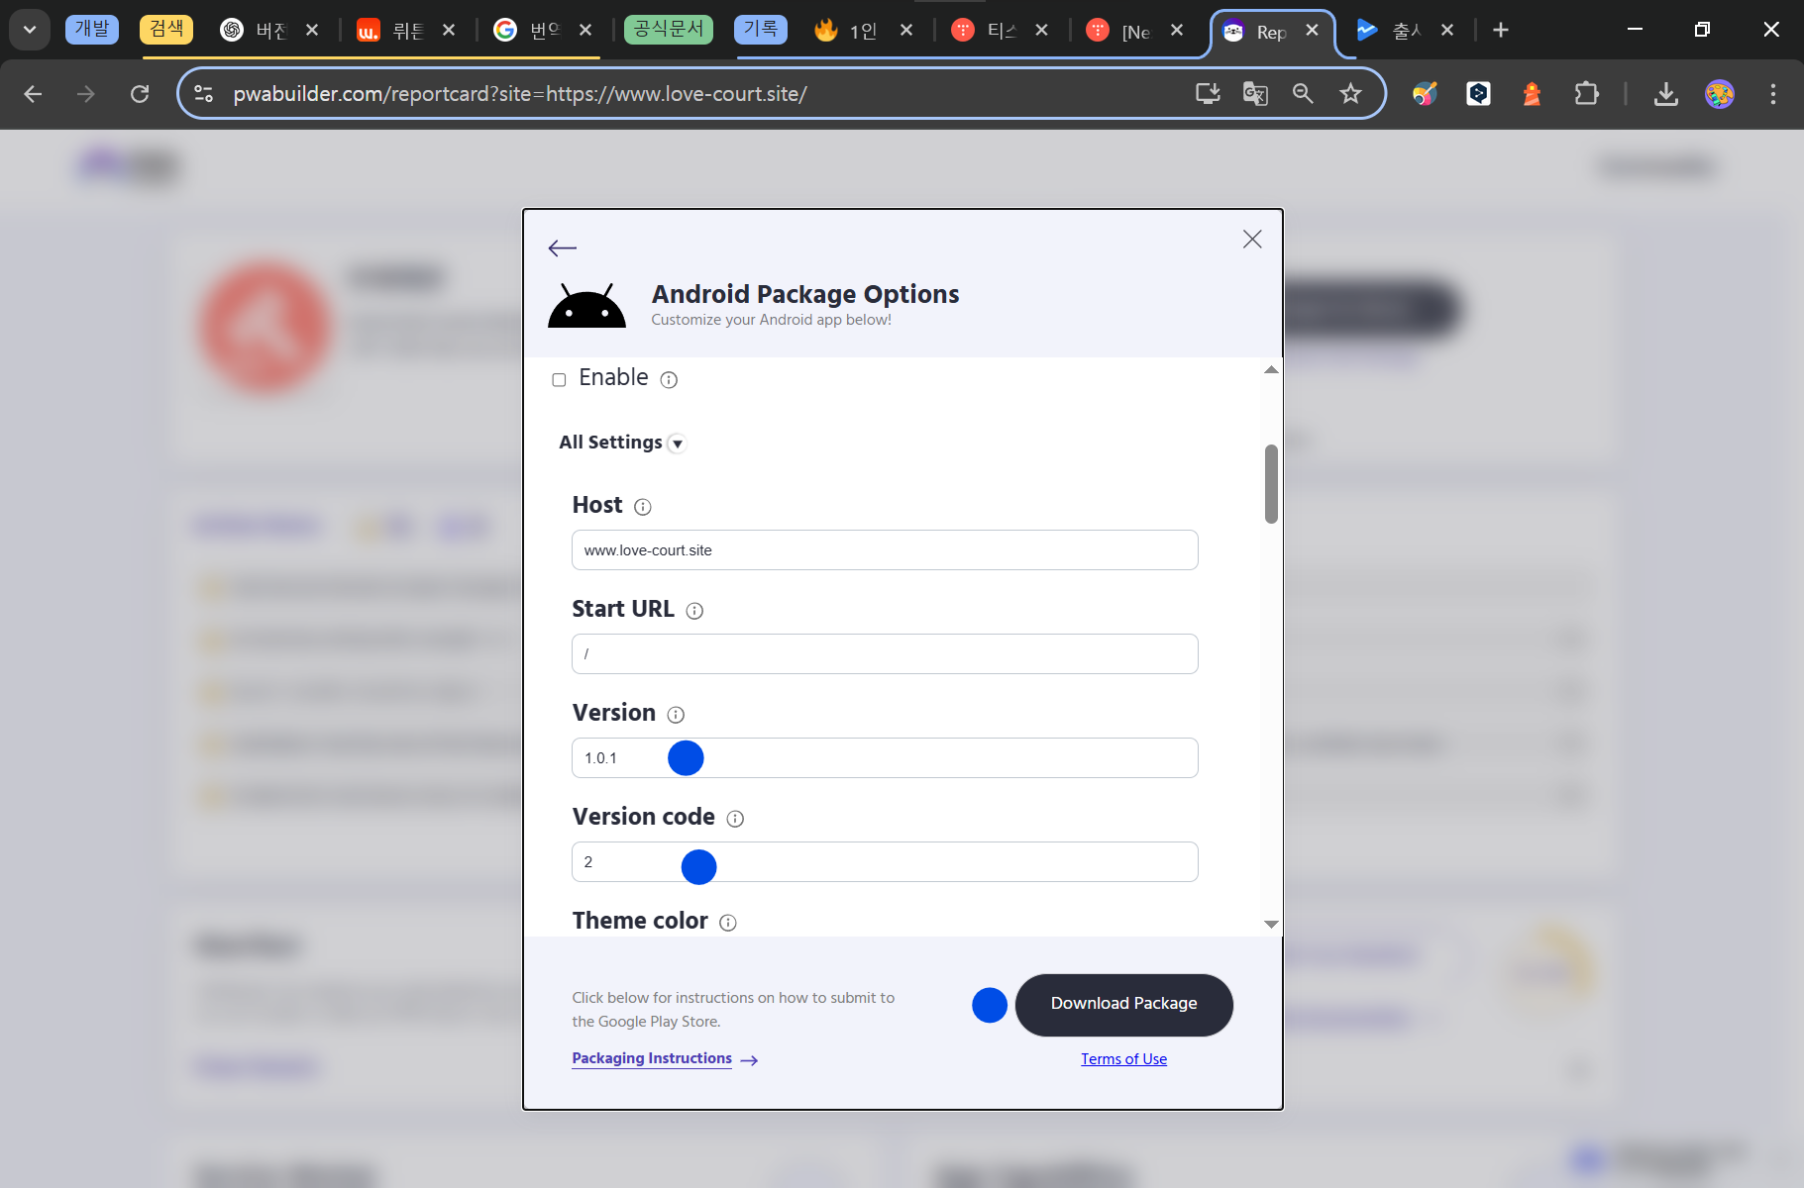1804x1188 pixels.
Task: Show info tooltip for Host
Action: pyautogui.click(x=643, y=507)
